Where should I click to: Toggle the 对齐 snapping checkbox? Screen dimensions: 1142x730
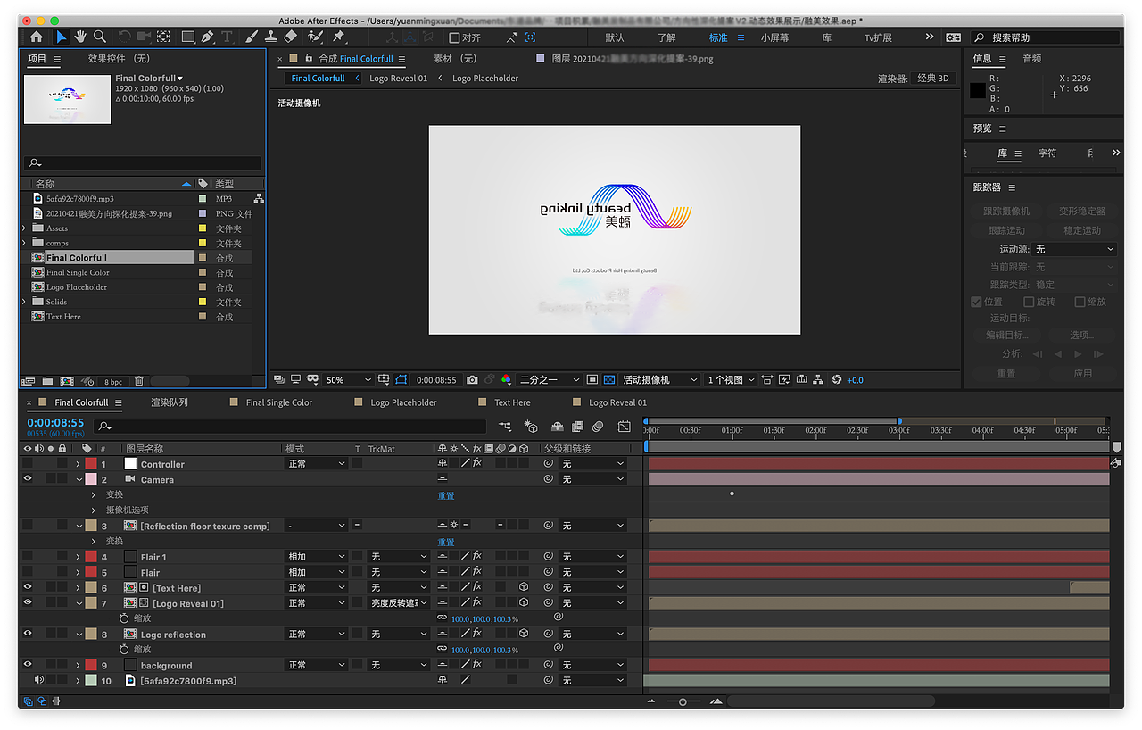pos(454,37)
